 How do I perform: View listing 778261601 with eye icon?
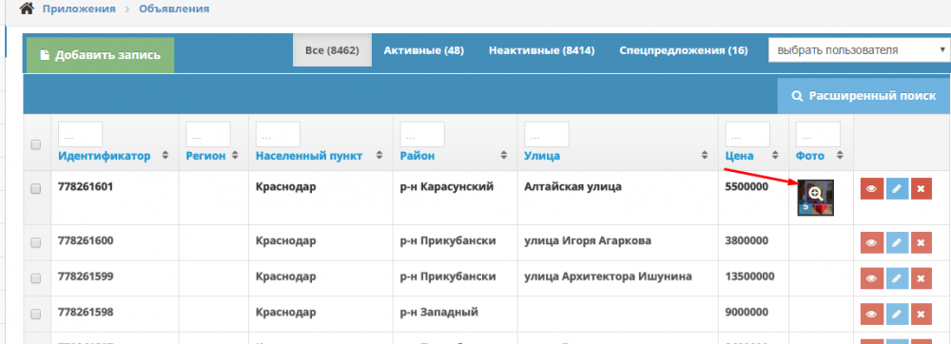[871, 189]
